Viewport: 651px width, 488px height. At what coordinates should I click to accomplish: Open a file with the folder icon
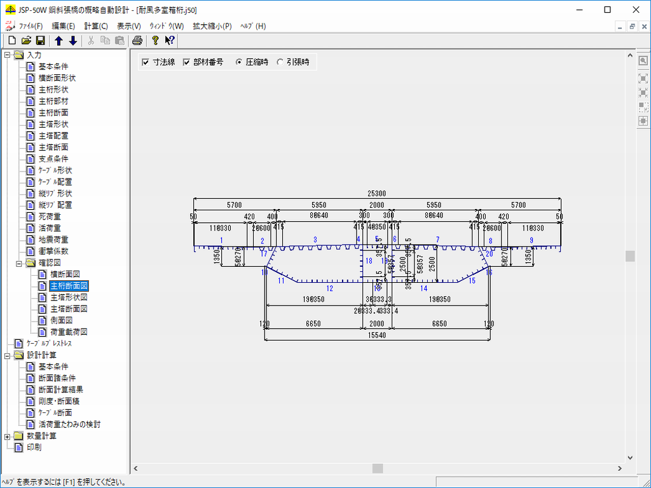26,41
